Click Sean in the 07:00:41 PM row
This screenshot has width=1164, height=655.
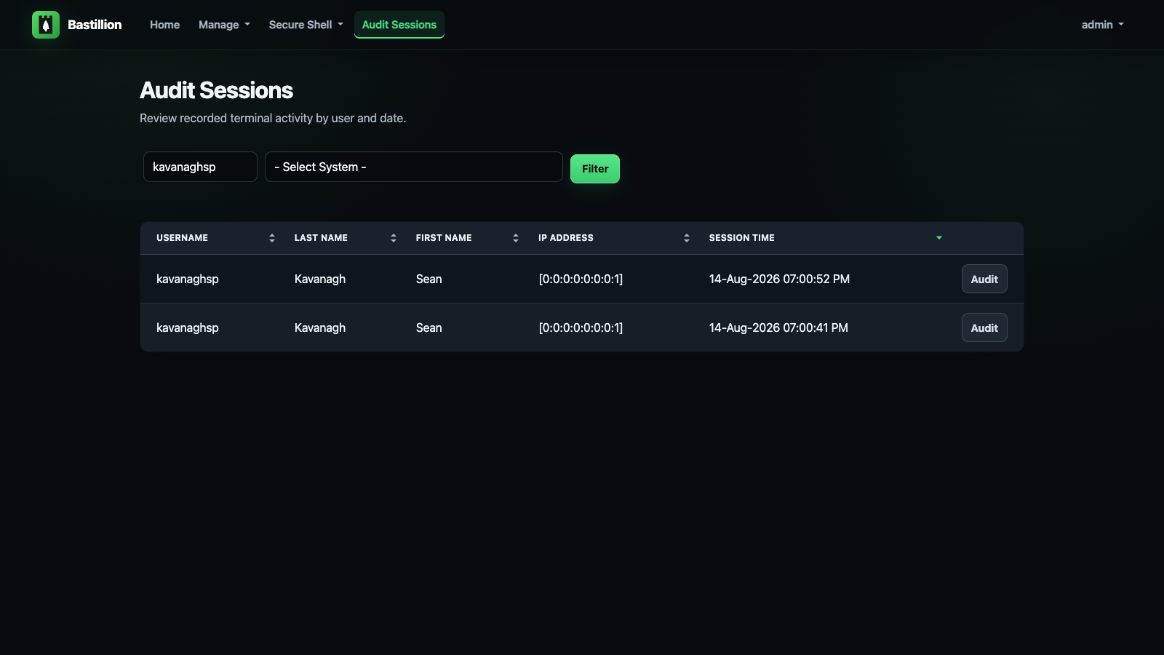429,327
